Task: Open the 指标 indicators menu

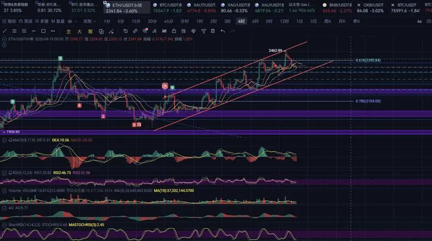Action: pos(9,21)
